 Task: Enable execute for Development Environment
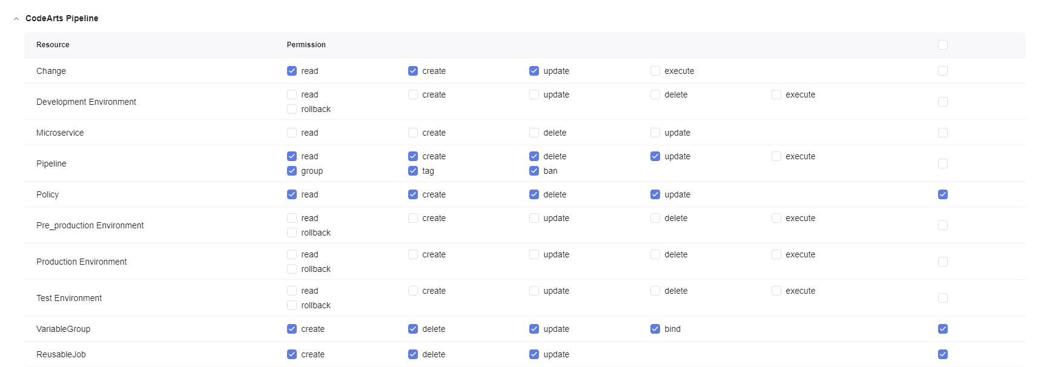776,94
